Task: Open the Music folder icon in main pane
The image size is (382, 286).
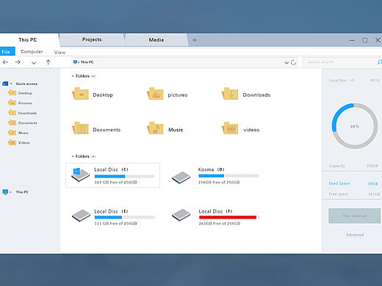Action: pos(155,128)
